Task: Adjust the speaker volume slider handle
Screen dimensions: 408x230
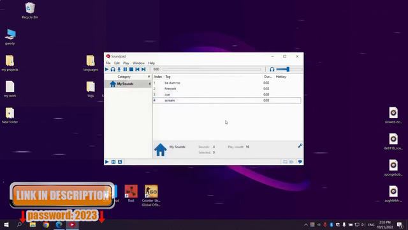Action: tap(288, 69)
